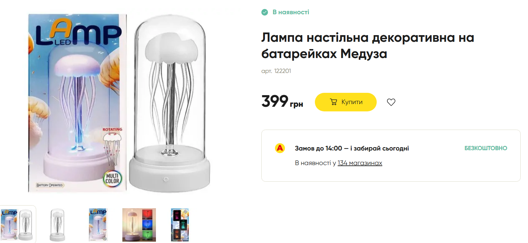
Task: Click the Battery Operated label on the box
Action: [50, 185]
